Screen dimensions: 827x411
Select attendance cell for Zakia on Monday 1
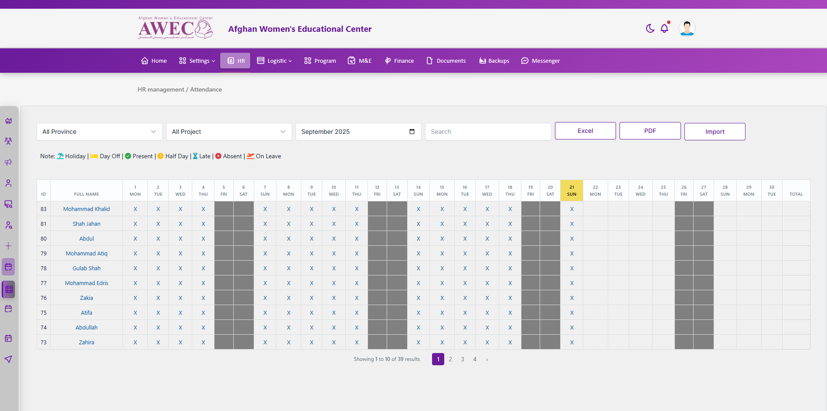135,298
